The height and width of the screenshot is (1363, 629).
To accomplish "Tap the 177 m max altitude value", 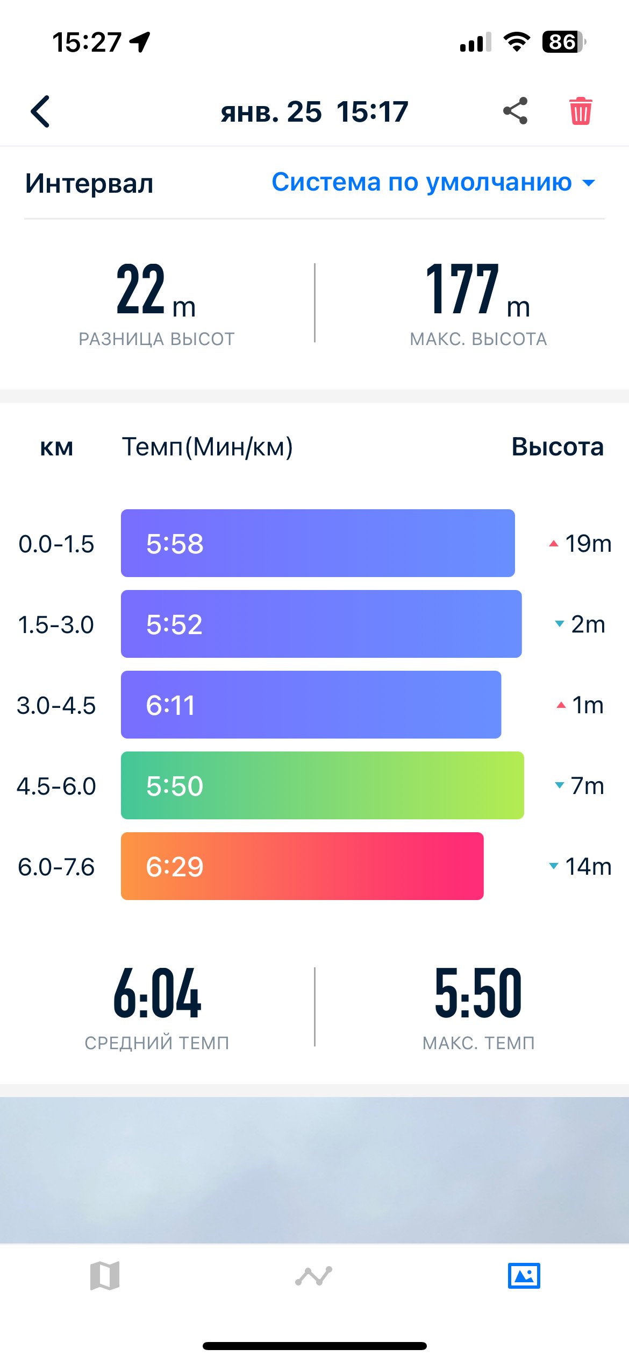I will [x=478, y=290].
